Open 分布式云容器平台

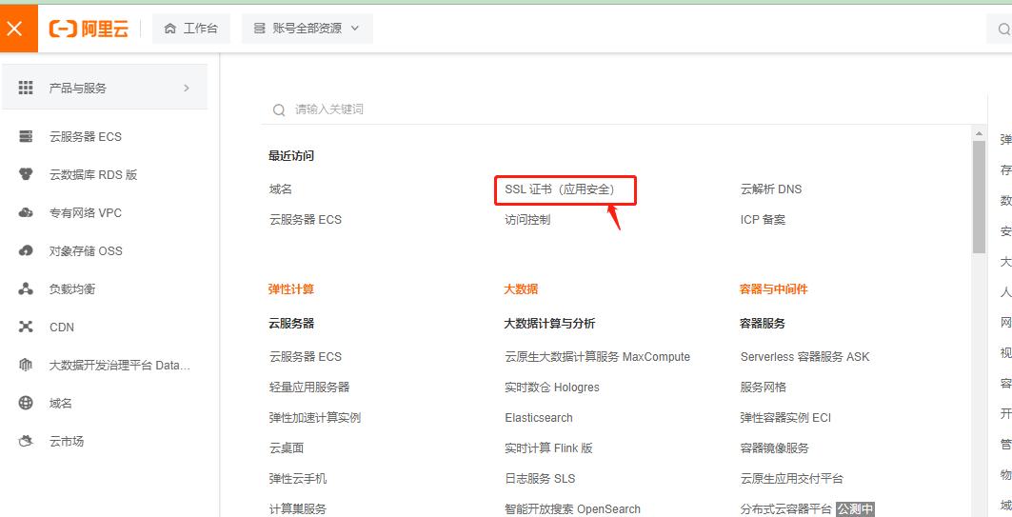click(785, 509)
